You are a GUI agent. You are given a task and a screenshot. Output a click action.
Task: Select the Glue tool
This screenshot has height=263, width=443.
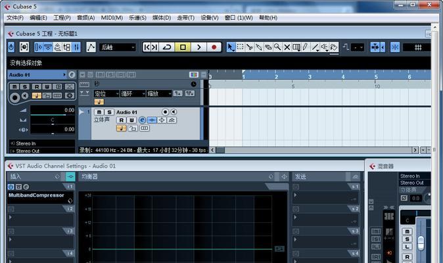[259, 47]
